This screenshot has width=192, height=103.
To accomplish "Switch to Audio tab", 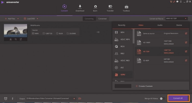I will [160, 25].
